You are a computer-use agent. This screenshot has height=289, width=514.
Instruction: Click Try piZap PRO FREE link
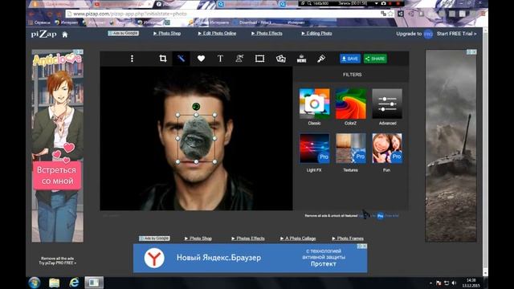coord(58,263)
